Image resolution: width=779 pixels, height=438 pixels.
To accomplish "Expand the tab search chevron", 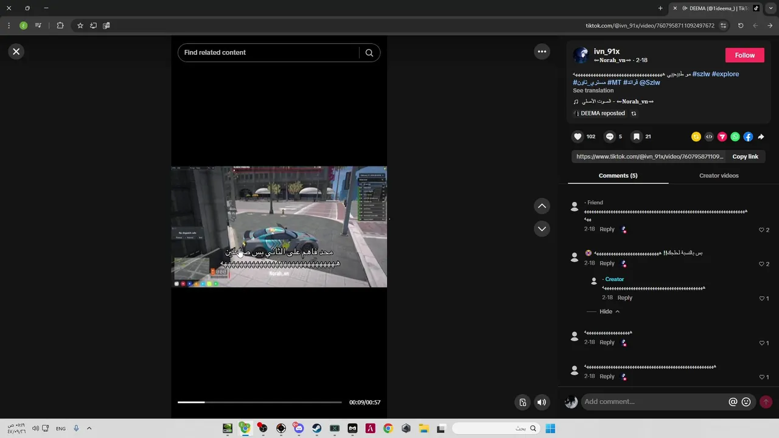I will (x=770, y=9).
